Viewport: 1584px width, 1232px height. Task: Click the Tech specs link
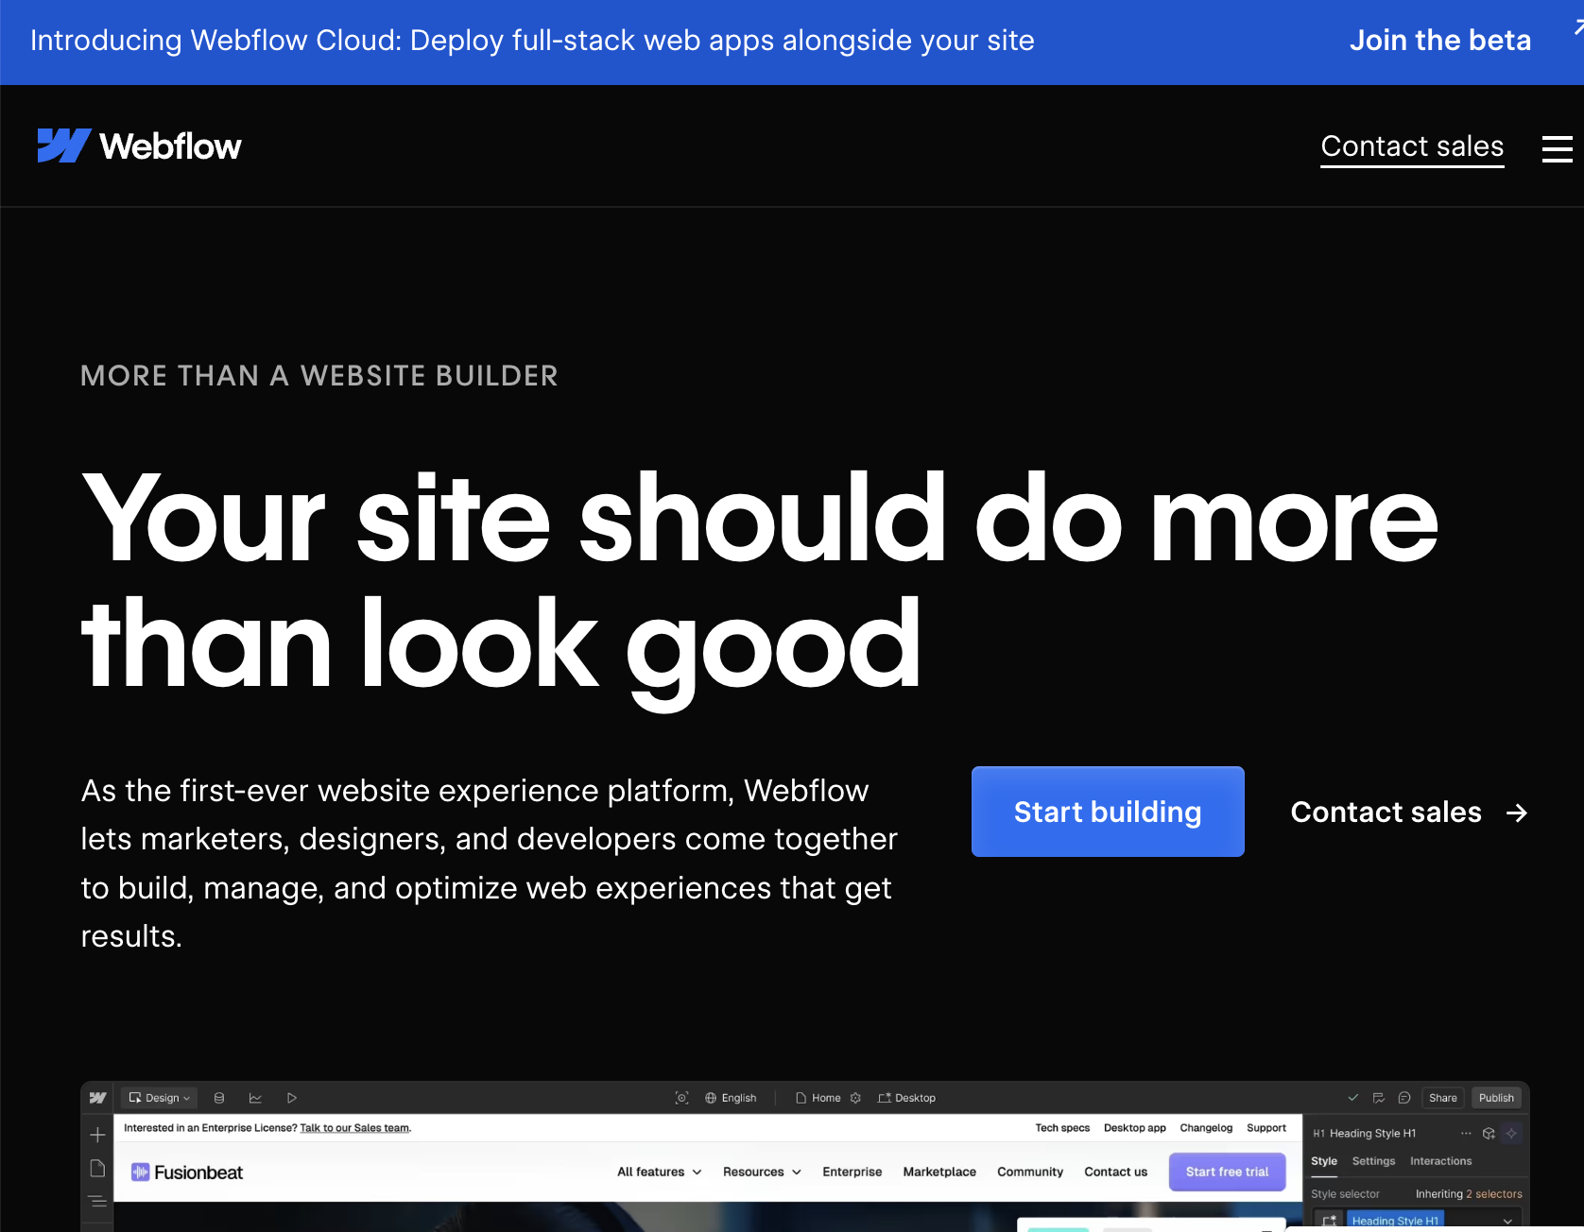(1062, 1128)
